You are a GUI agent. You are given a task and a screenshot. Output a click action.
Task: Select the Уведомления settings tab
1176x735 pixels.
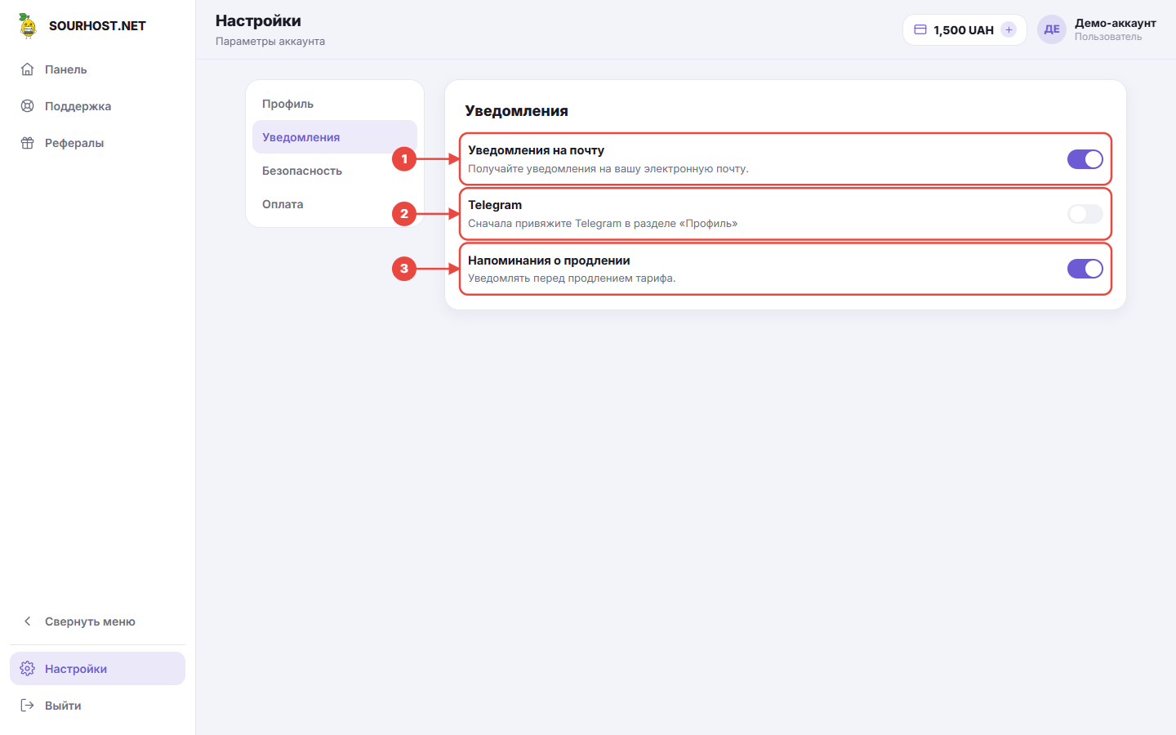335,137
